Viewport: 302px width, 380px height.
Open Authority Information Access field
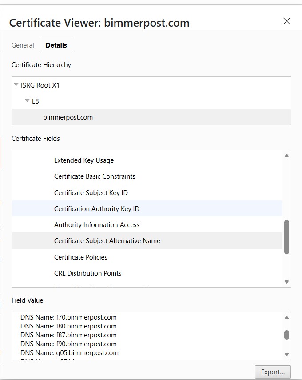(x=97, y=225)
